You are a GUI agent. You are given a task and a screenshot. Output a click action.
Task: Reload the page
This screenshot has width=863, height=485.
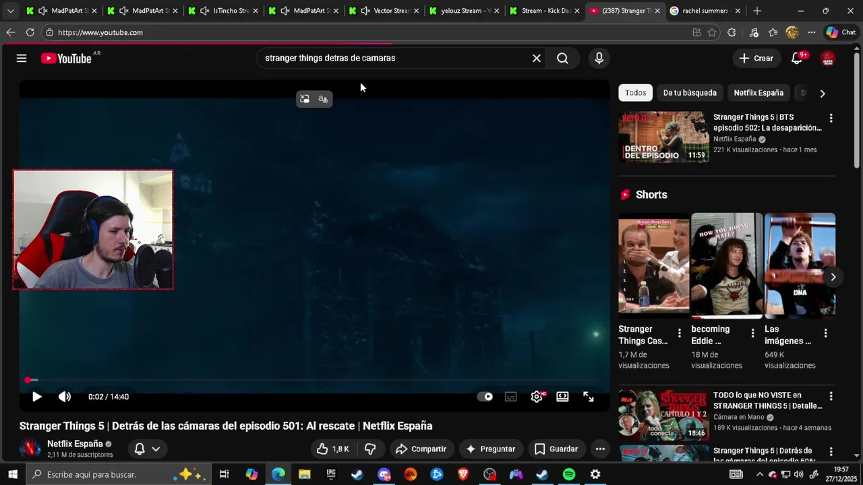point(30,32)
